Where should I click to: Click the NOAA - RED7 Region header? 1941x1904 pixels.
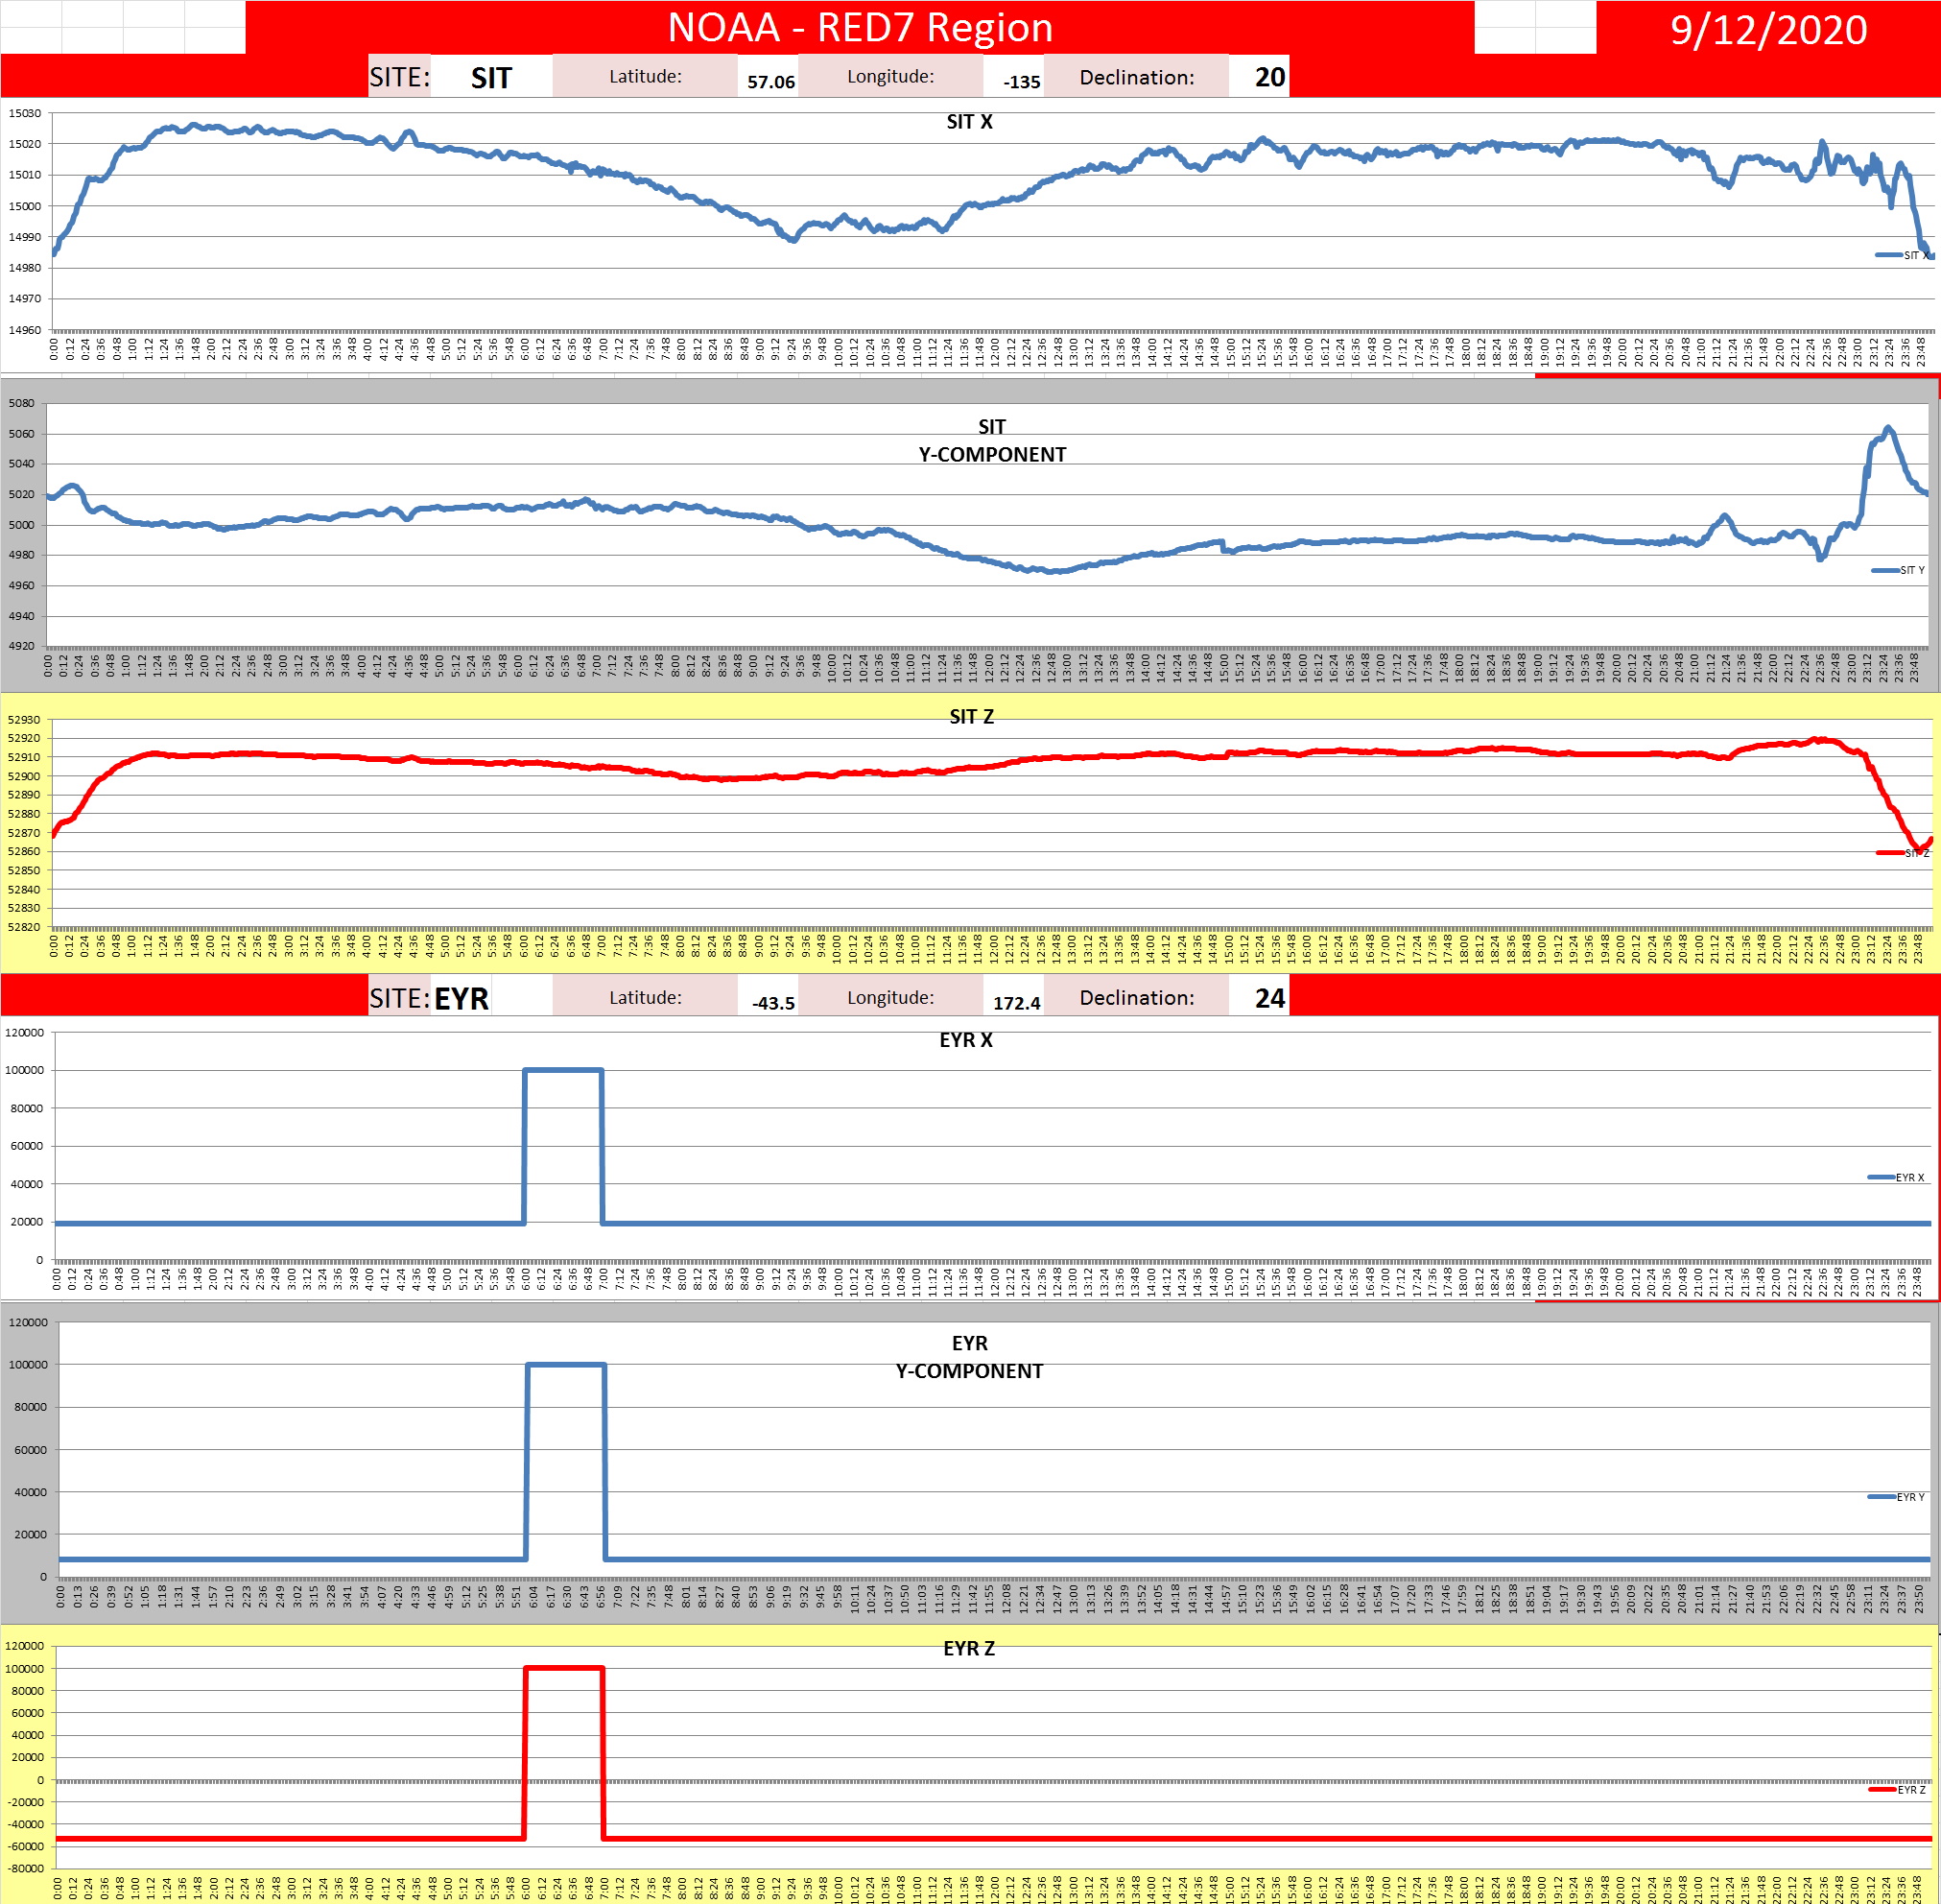(x=860, y=28)
